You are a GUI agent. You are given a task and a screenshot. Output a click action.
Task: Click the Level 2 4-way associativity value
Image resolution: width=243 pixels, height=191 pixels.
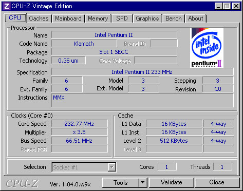(x=218, y=141)
